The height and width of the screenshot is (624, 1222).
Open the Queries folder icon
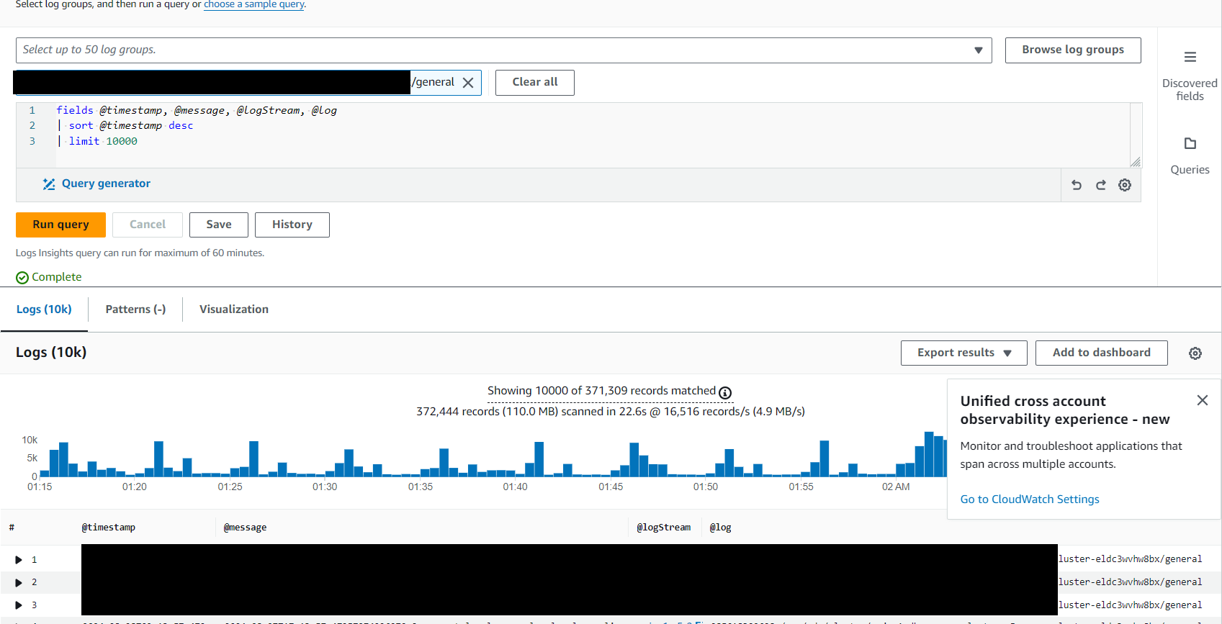1190,143
